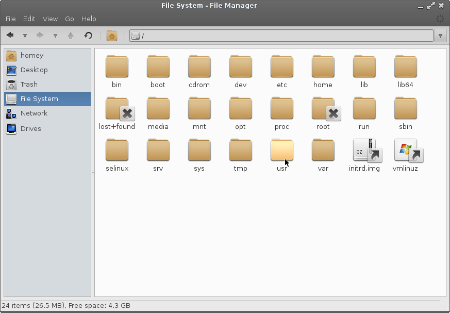Select the lib64 folder icon

[x=406, y=67]
